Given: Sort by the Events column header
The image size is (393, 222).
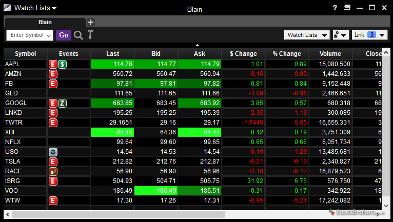Looking at the screenshot, I should pos(69,54).
